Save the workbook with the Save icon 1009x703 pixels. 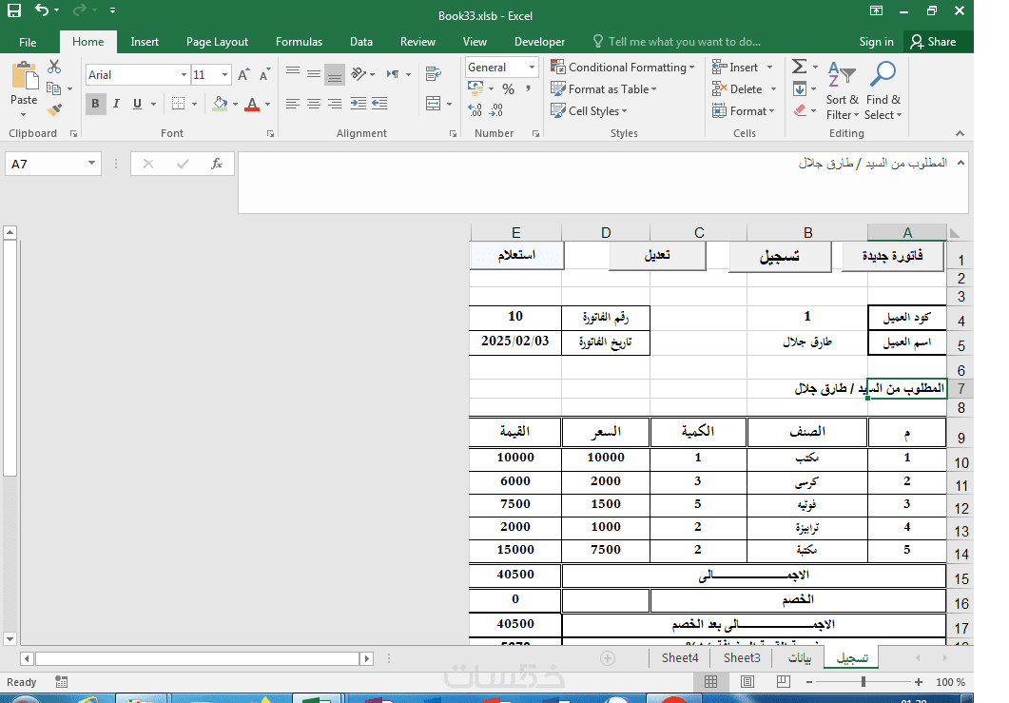[13, 10]
